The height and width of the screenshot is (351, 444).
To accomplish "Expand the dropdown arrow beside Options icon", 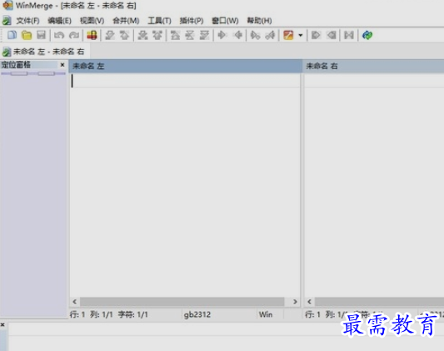I will coord(301,36).
